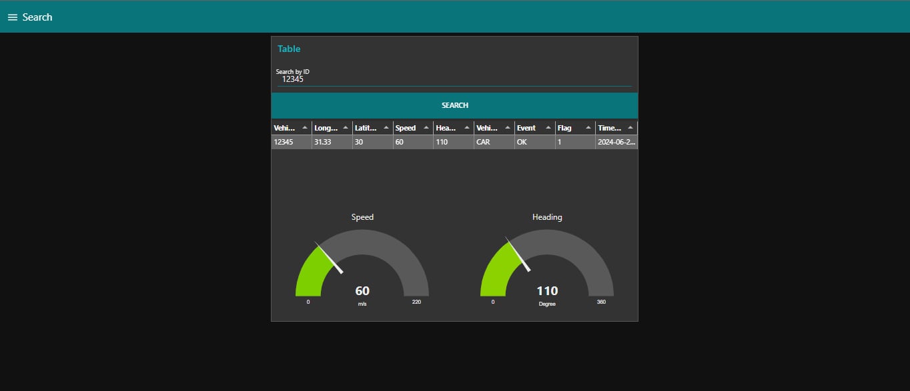Focus the Search by ID input field
Image resolution: width=910 pixels, height=391 pixels.
coord(454,79)
